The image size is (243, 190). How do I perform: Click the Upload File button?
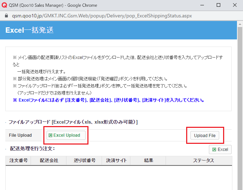pos(205,135)
